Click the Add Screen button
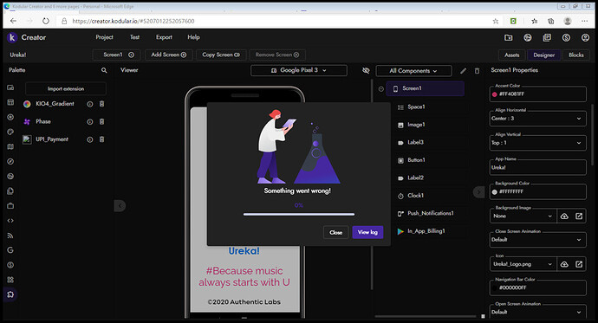The image size is (598, 323). (169, 55)
